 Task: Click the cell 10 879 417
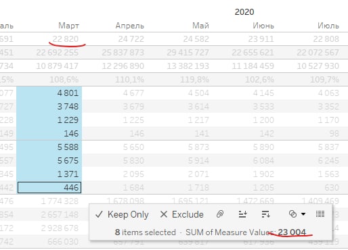pyautogui.click(x=58, y=66)
